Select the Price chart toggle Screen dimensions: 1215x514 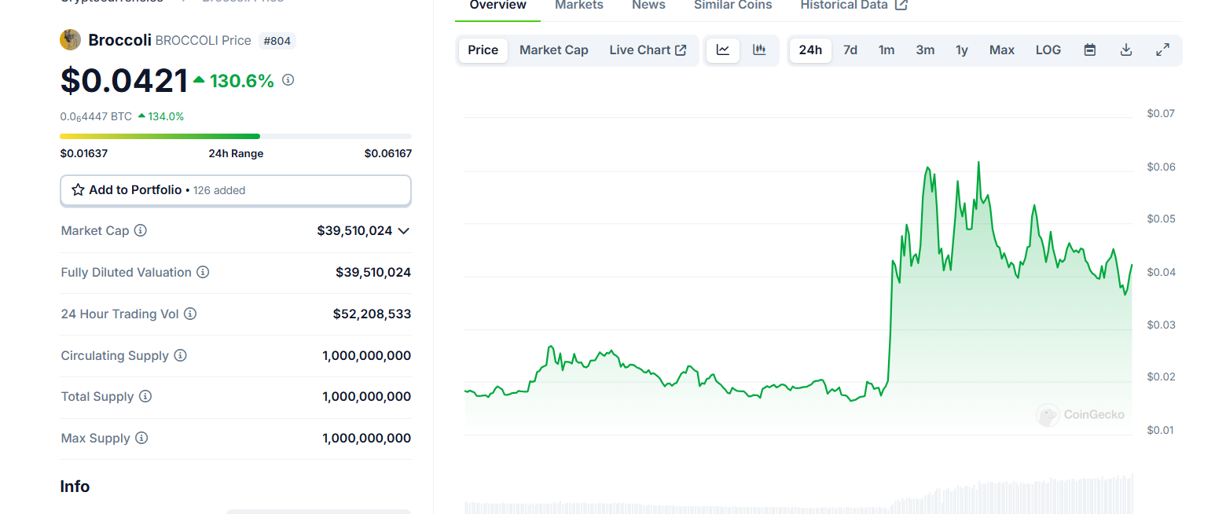click(x=483, y=50)
